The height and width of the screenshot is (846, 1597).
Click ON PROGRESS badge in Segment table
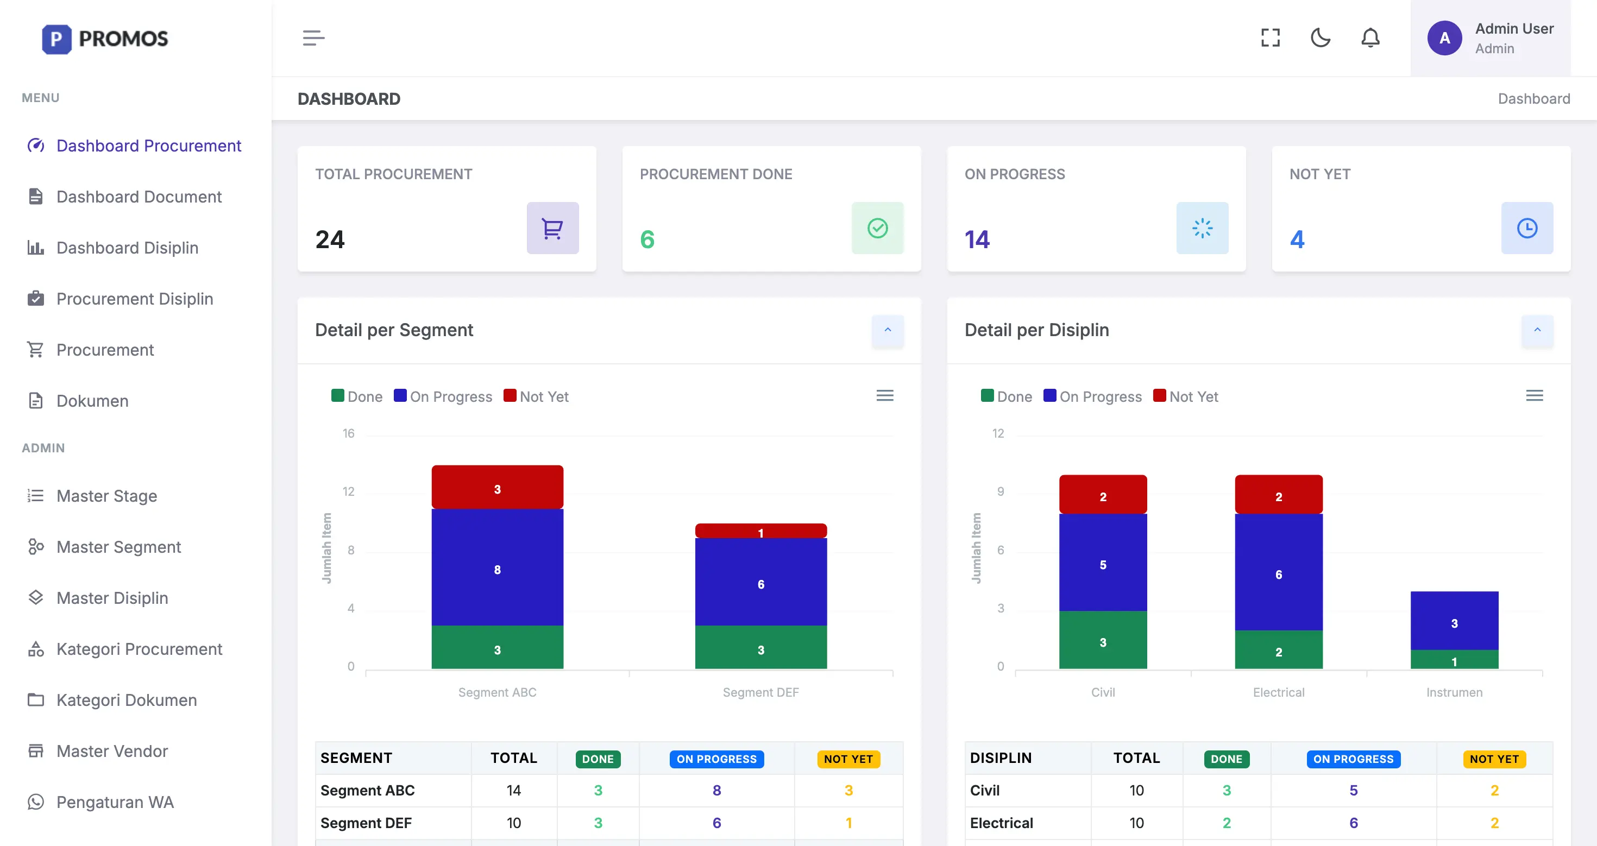click(x=716, y=759)
